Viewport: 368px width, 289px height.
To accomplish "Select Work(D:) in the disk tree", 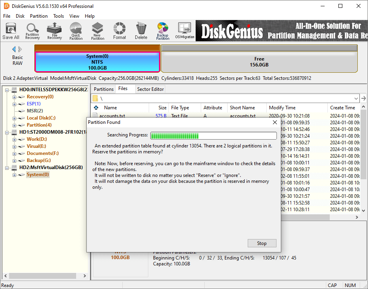I will 37,139.
